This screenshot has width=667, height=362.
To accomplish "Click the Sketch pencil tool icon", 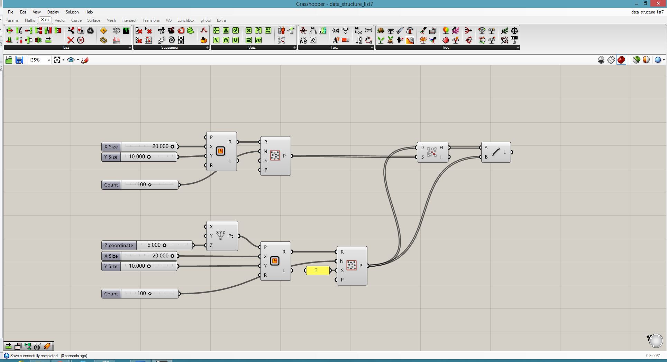I will pos(85,60).
